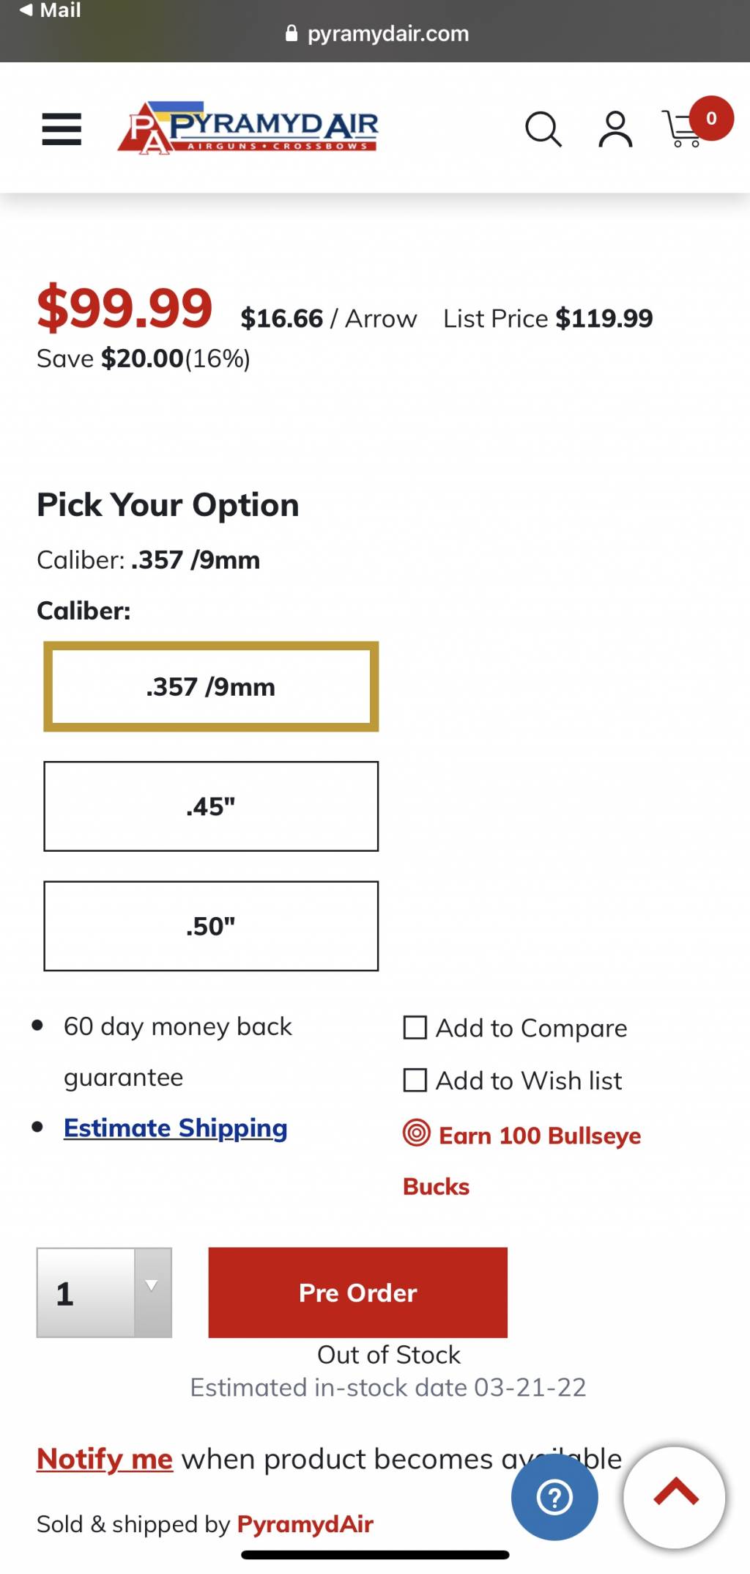750x1574 pixels.
Task: Click the Bullseye Bucks target icon
Action: pyautogui.click(x=416, y=1133)
